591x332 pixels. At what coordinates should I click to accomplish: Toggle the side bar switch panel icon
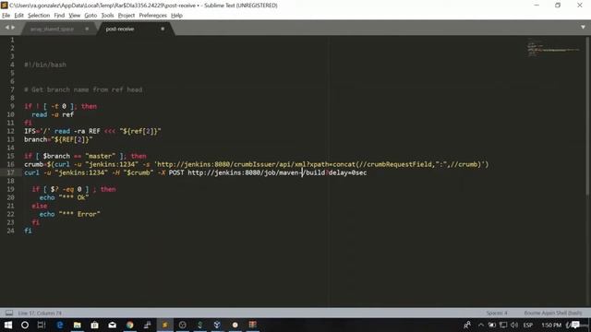point(9,313)
